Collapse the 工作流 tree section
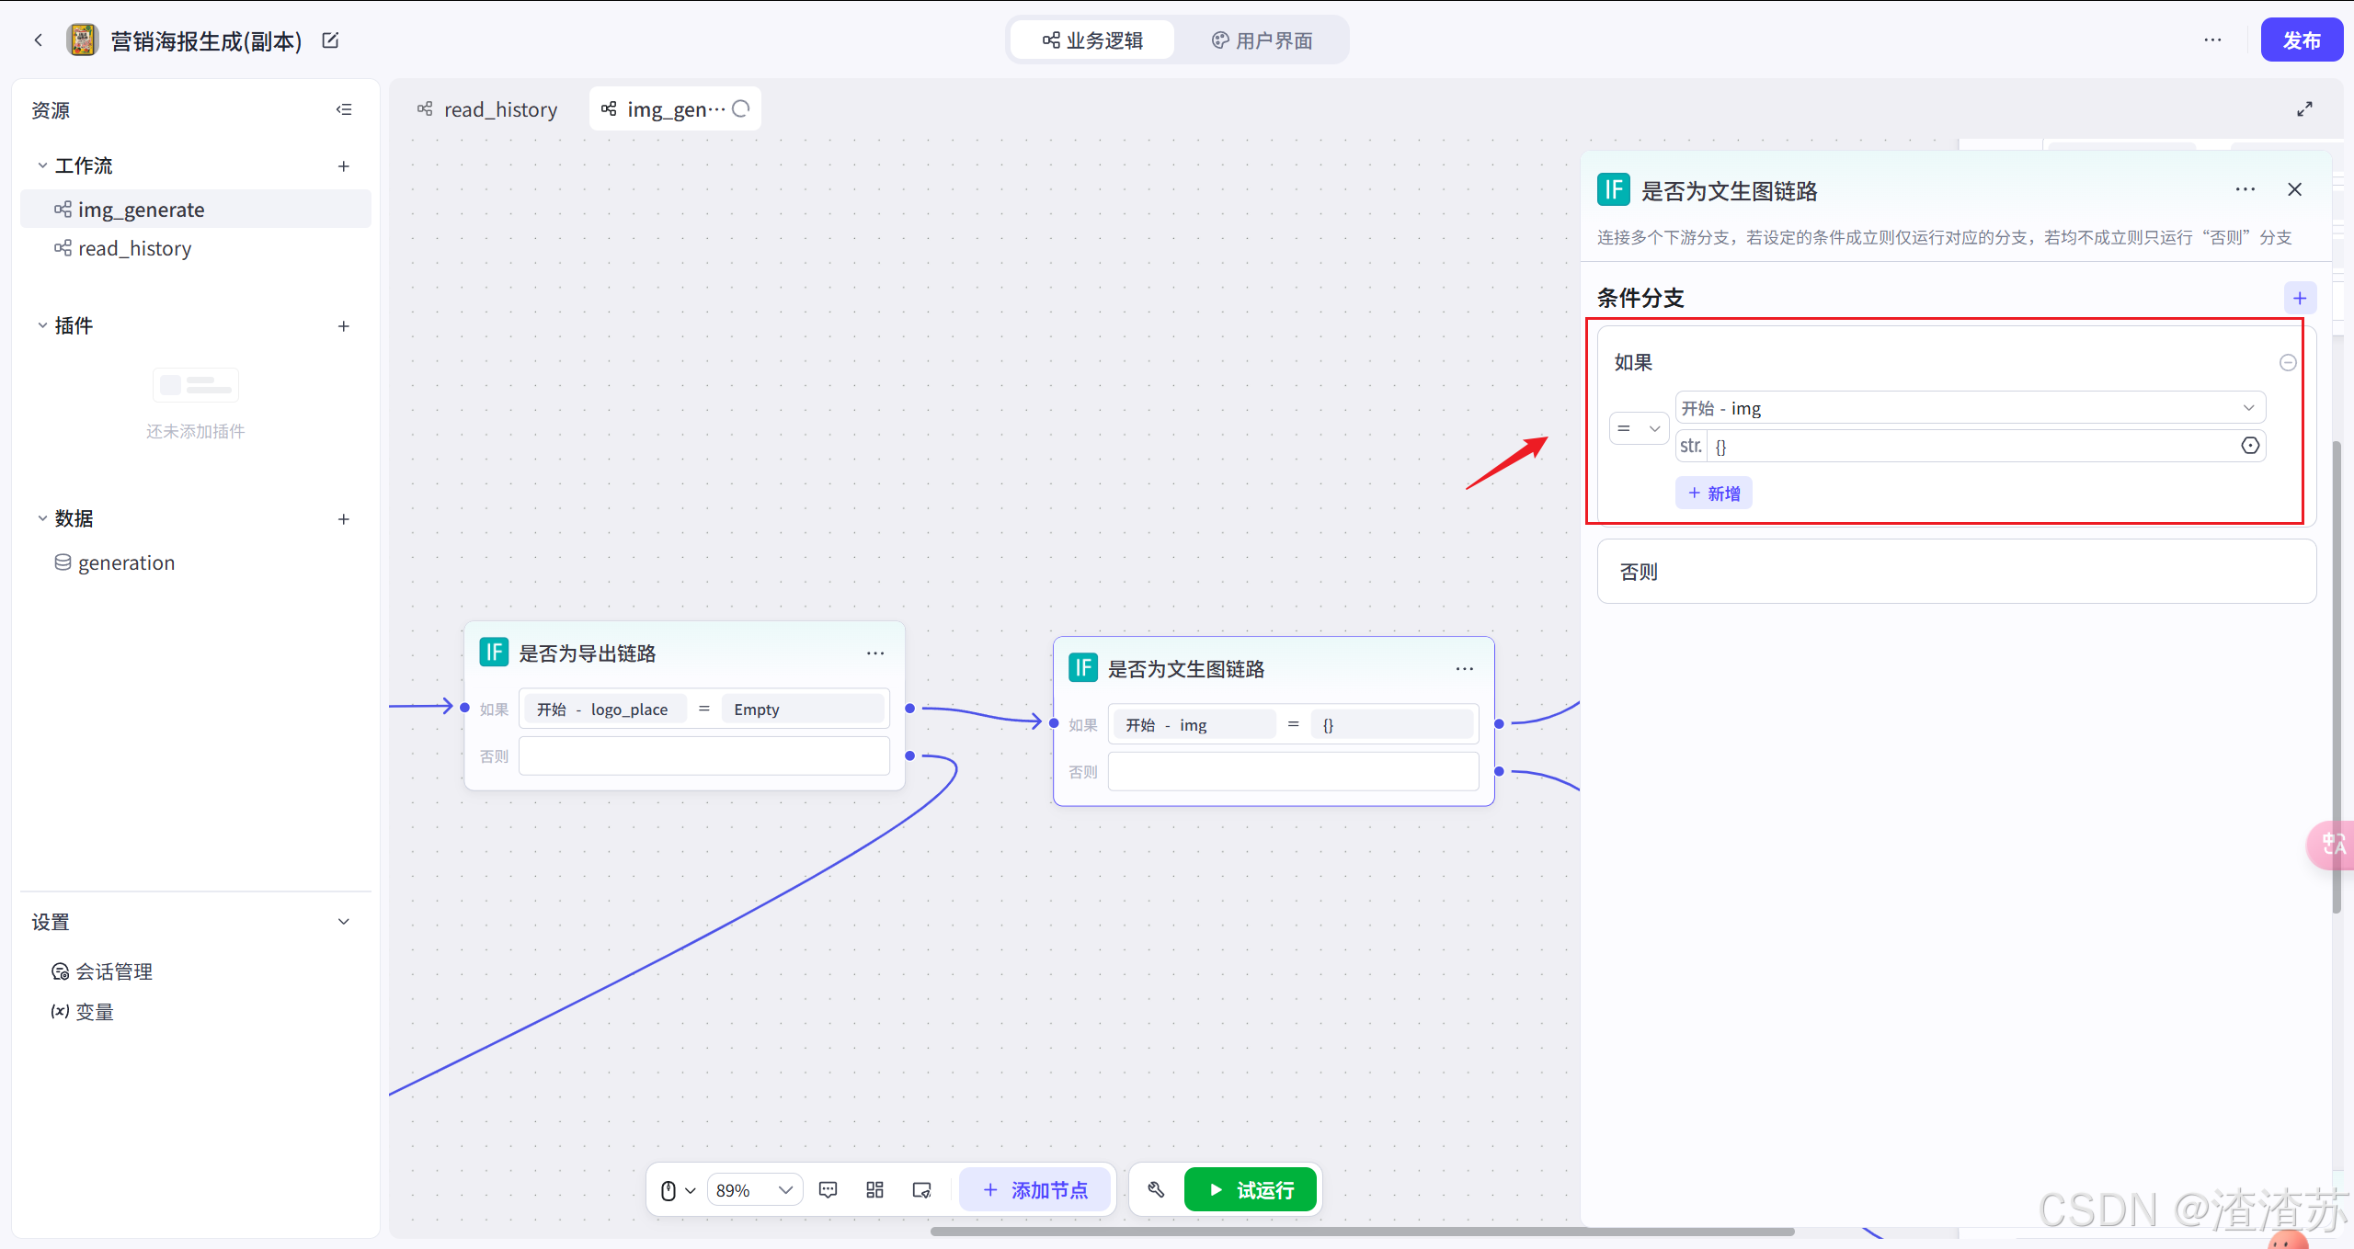 click(42, 166)
